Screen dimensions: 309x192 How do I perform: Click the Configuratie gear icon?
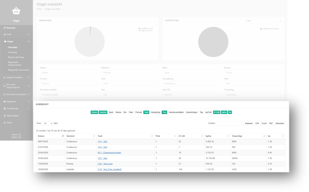5,109
